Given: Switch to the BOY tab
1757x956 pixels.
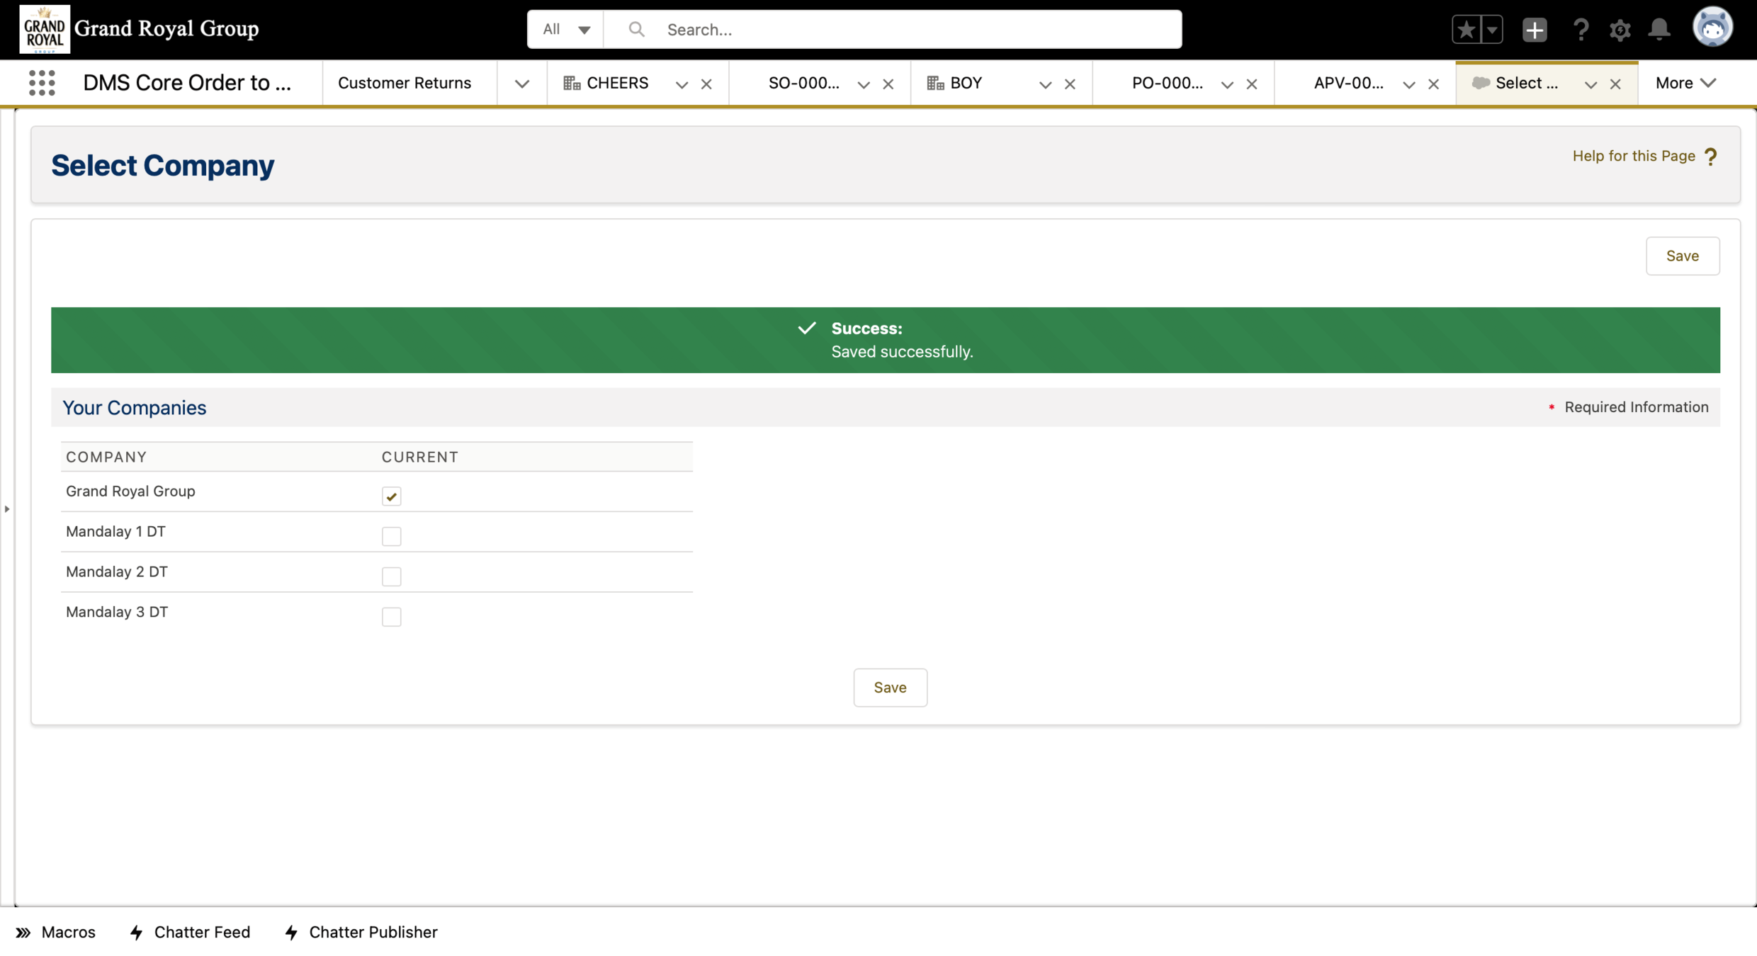Looking at the screenshot, I should (x=965, y=83).
